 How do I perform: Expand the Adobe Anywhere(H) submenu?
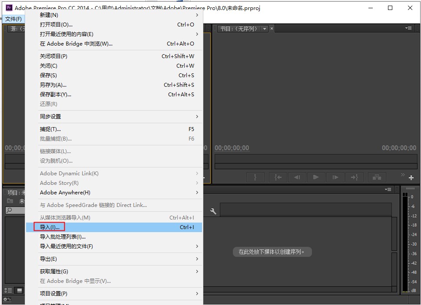pos(114,193)
